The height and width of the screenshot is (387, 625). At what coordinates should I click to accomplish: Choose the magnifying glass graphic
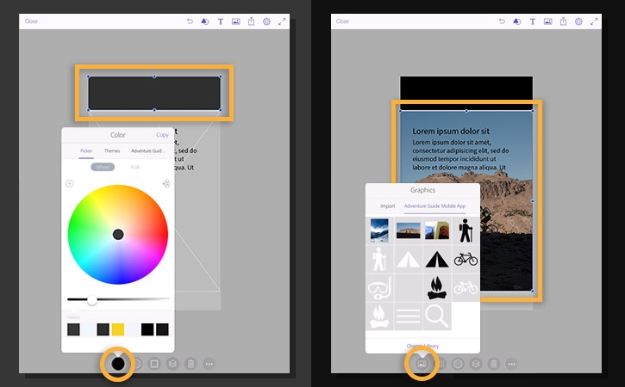[437, 316]
